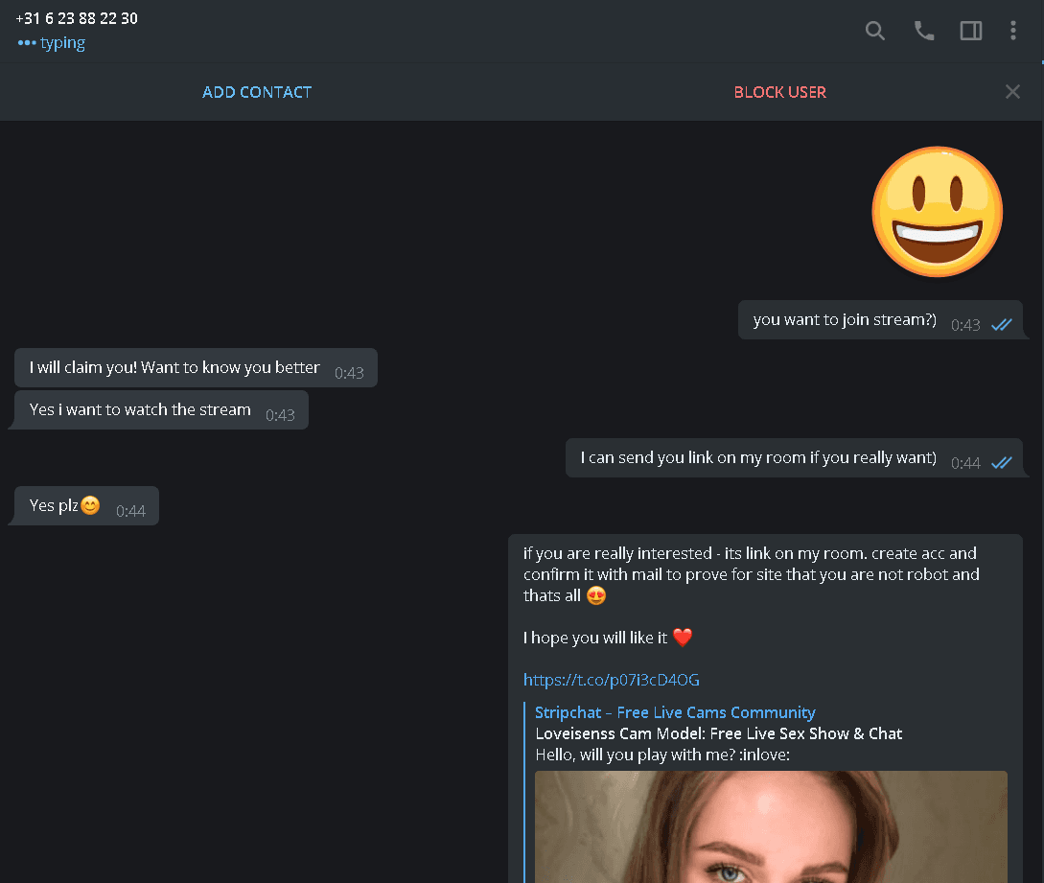
Task: Toggle the right sidebar panel icon
Action: 971,31
